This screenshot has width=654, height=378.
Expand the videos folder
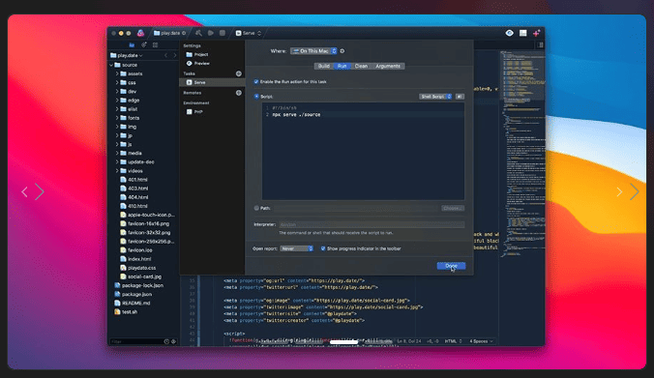[117, 171]
